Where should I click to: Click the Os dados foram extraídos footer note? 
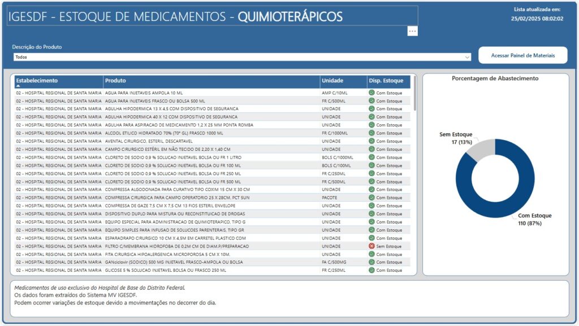click(x=75, y=295)
